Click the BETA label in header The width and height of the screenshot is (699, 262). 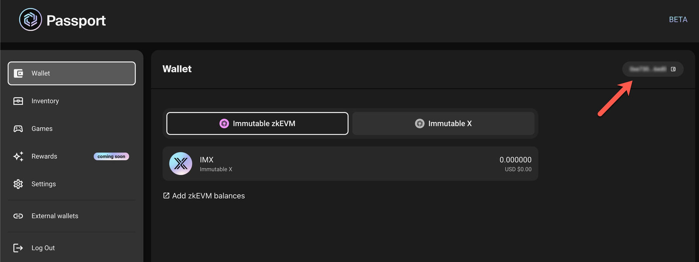pos(678,20)
